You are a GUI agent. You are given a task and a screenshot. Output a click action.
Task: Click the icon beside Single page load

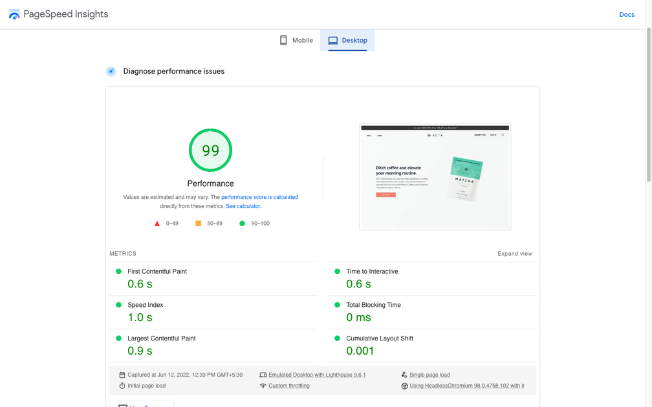tap(404, 375)
